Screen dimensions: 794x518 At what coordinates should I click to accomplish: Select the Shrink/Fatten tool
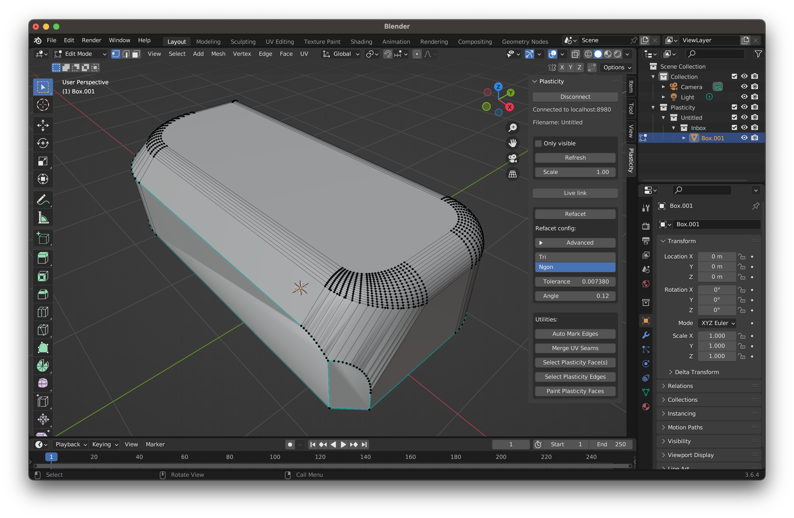[x=43, y=419]
